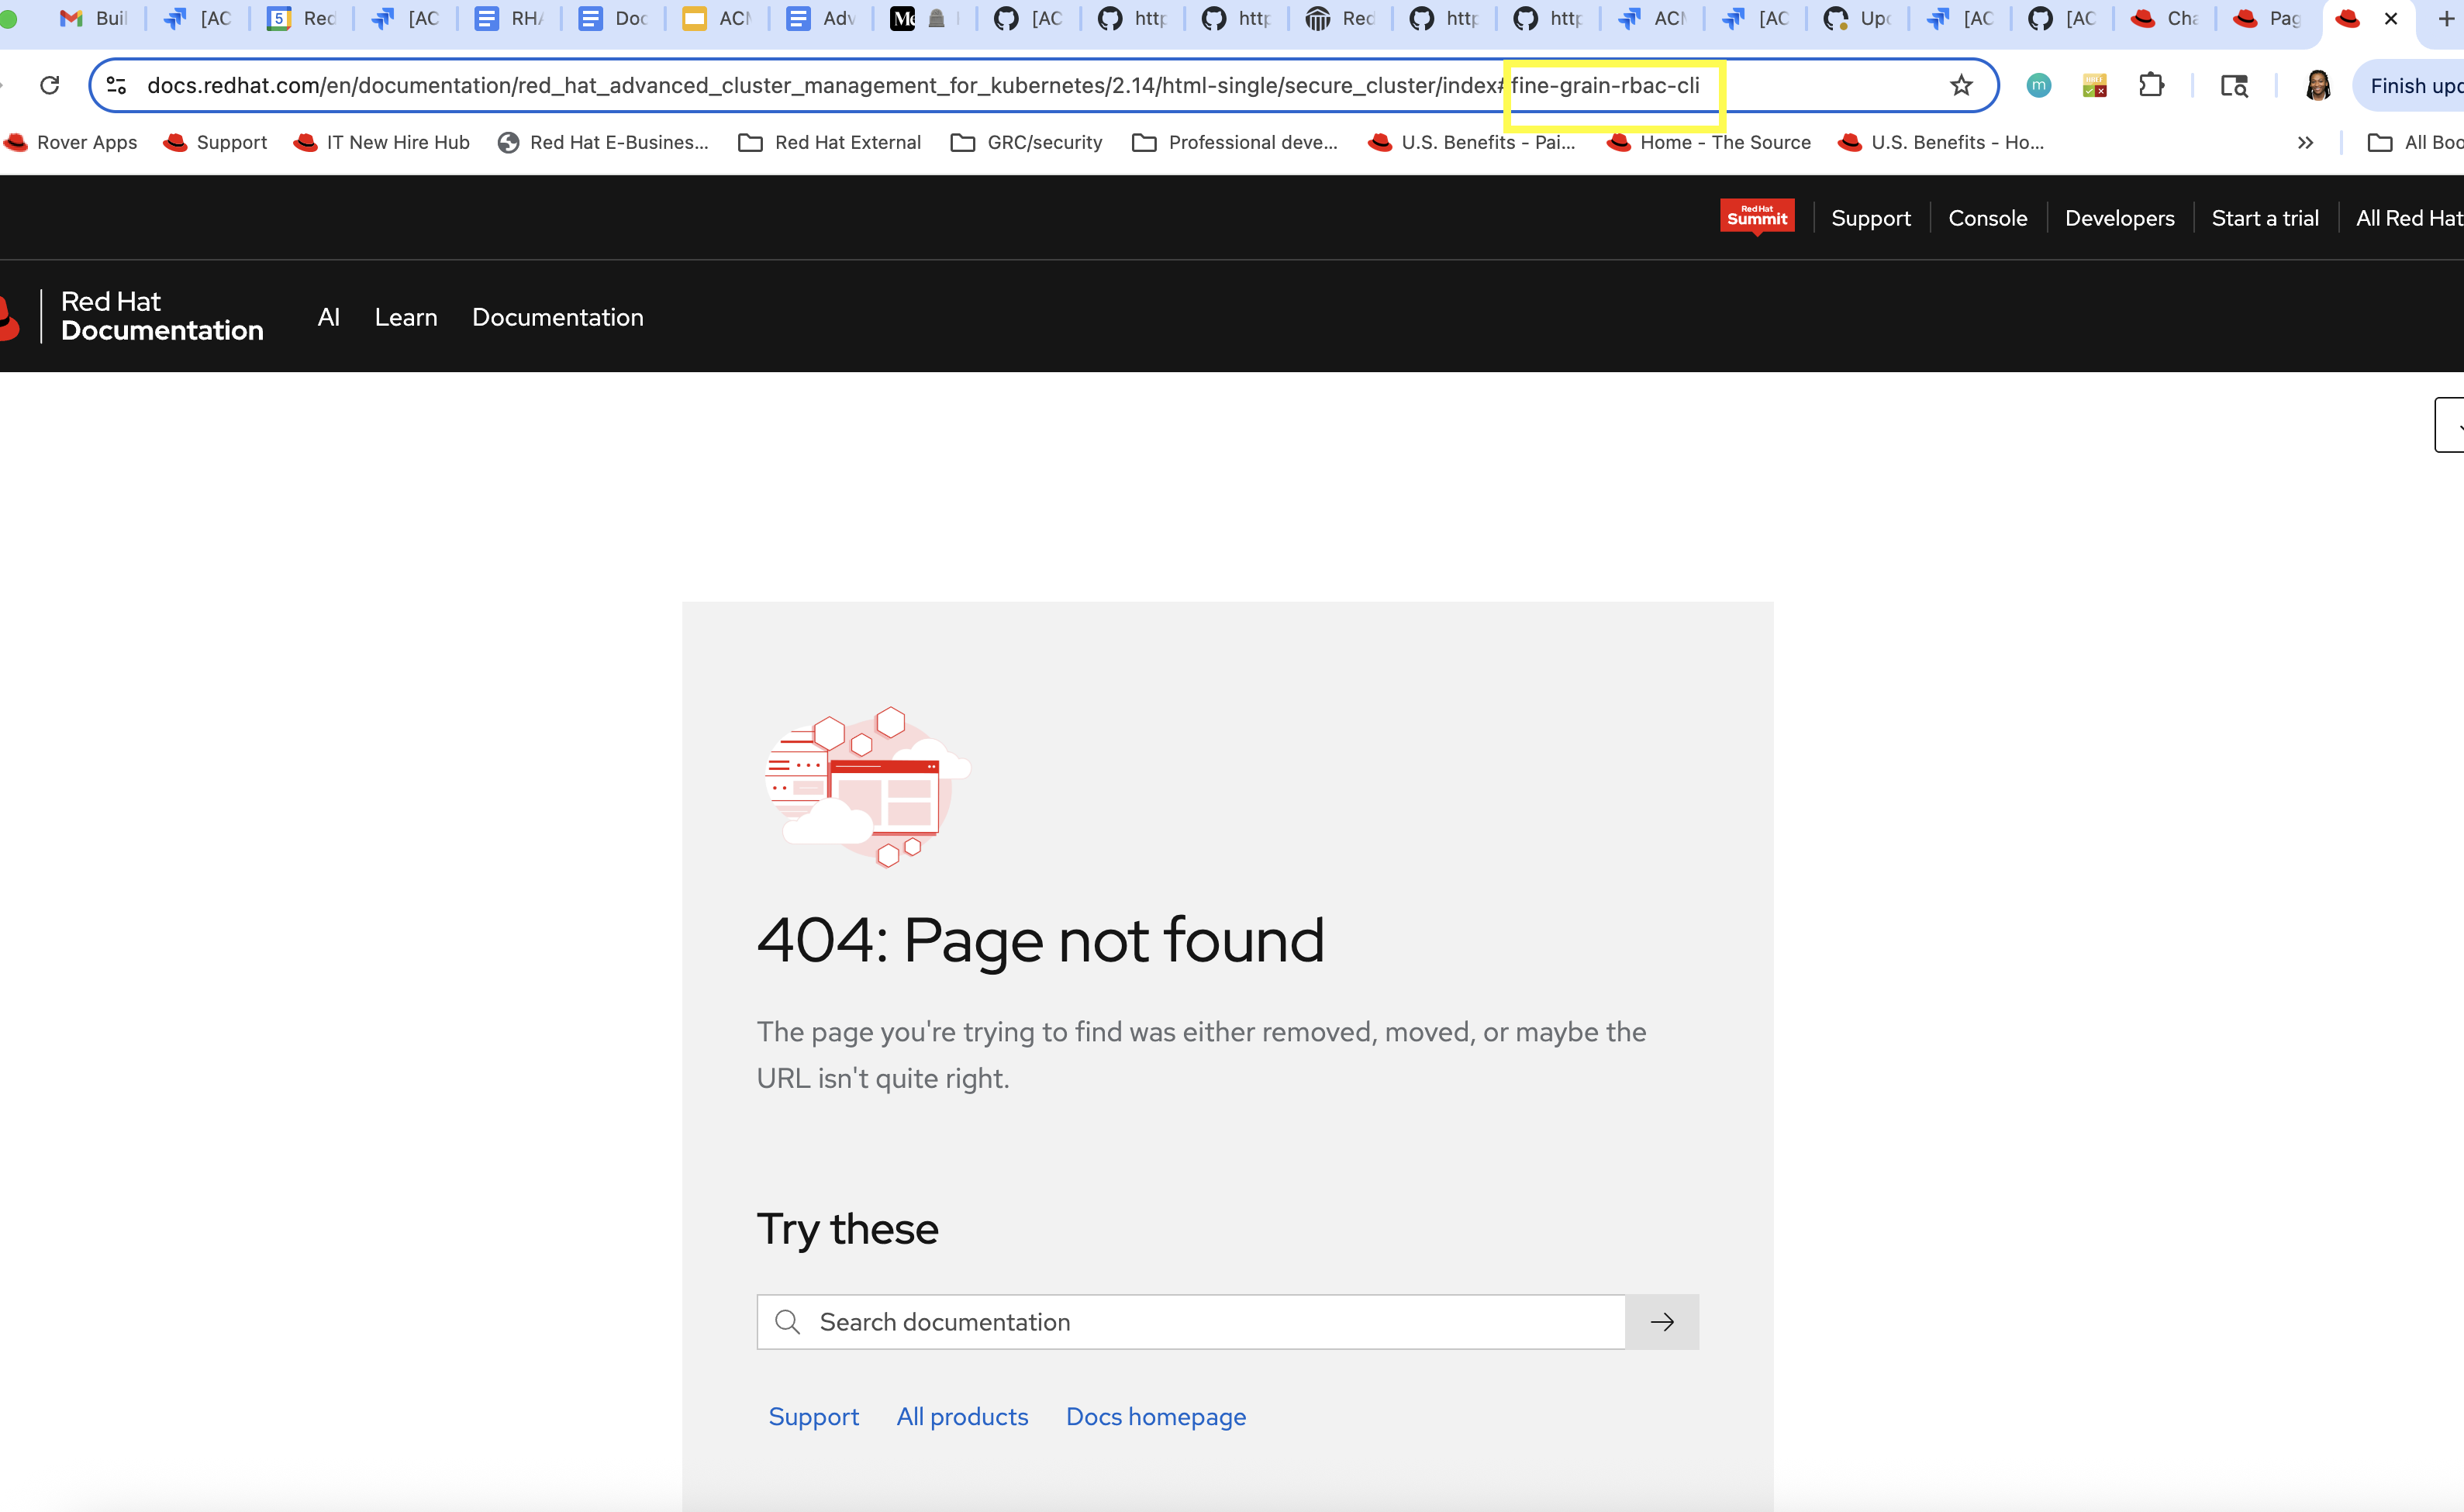The height and width of the screenshot is (1512, 2464).
Task: Open the Red Hat External bookmark folder
Action: tap(829, 143)
